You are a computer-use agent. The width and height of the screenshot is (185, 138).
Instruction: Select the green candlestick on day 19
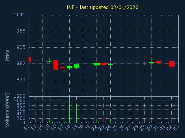point(76,66)
